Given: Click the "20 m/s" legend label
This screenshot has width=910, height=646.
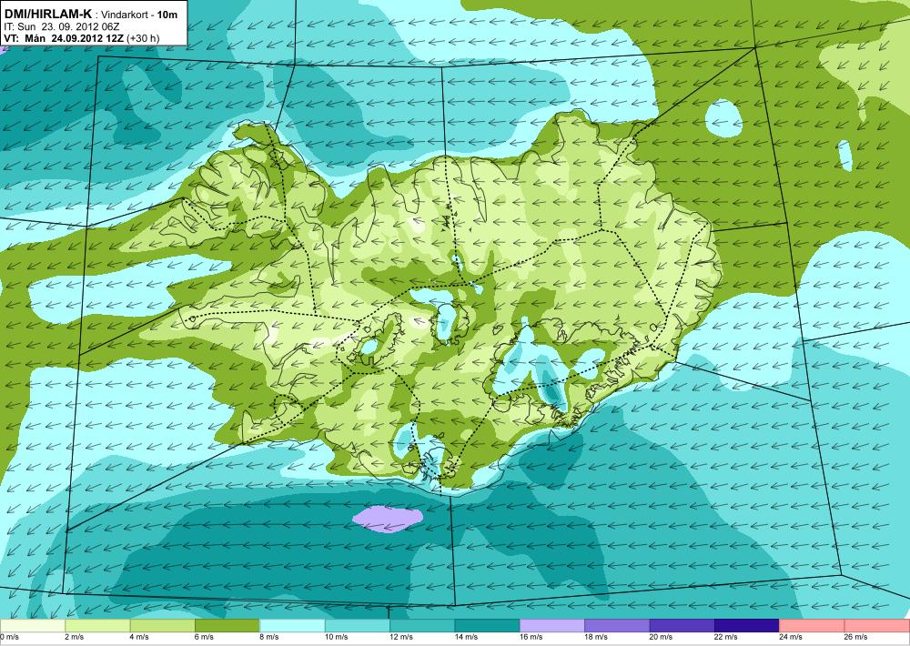Looking at the screenshot, I should [x=662, y=637].
